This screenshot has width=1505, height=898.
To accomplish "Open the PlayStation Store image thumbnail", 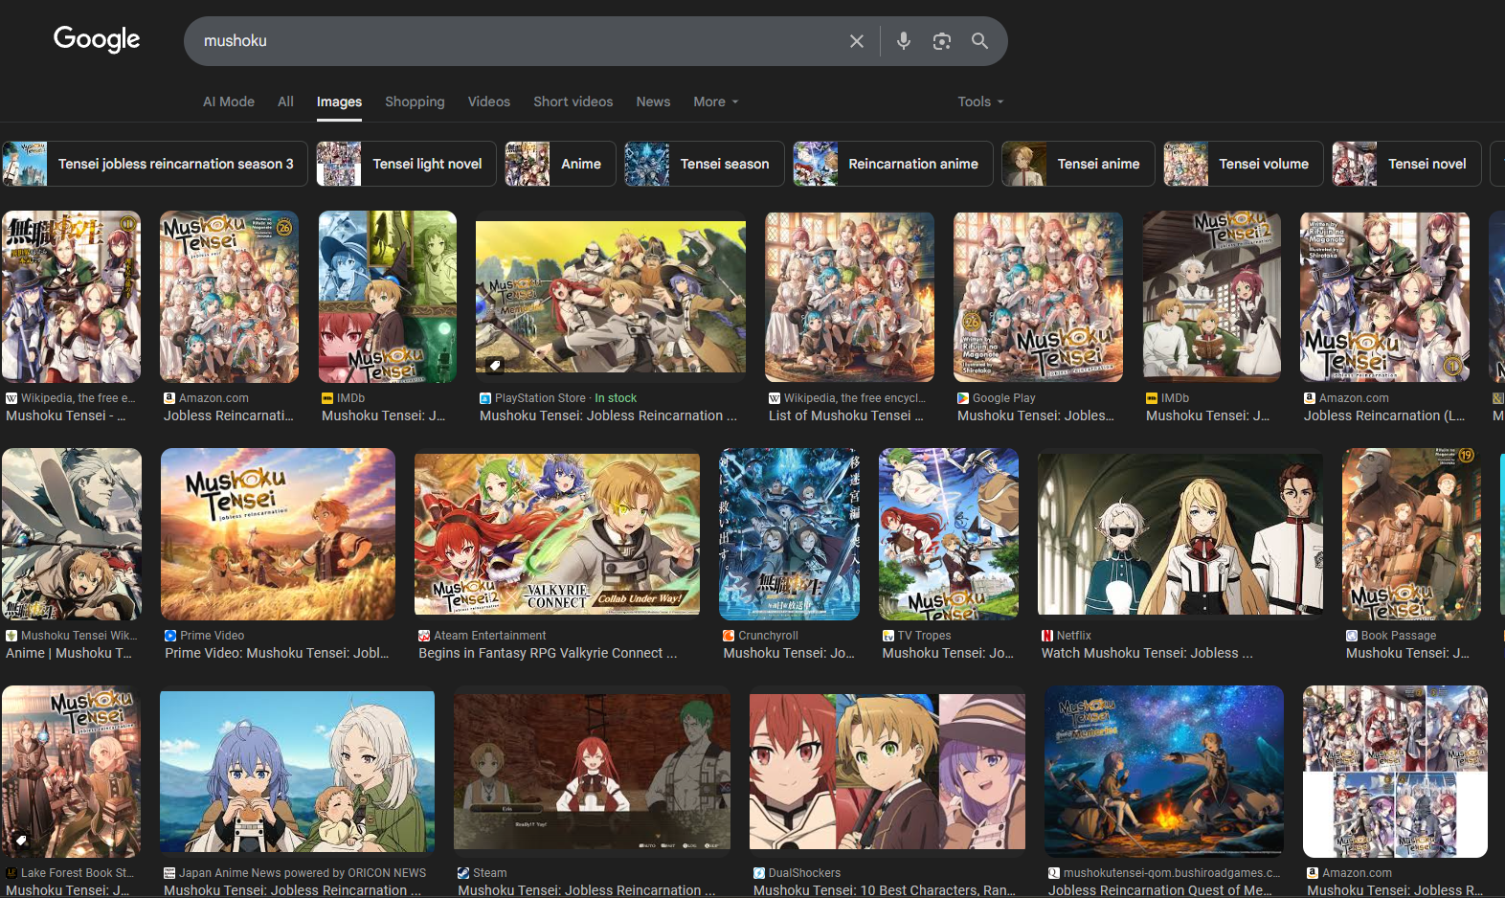I will (x=610, y=297).
